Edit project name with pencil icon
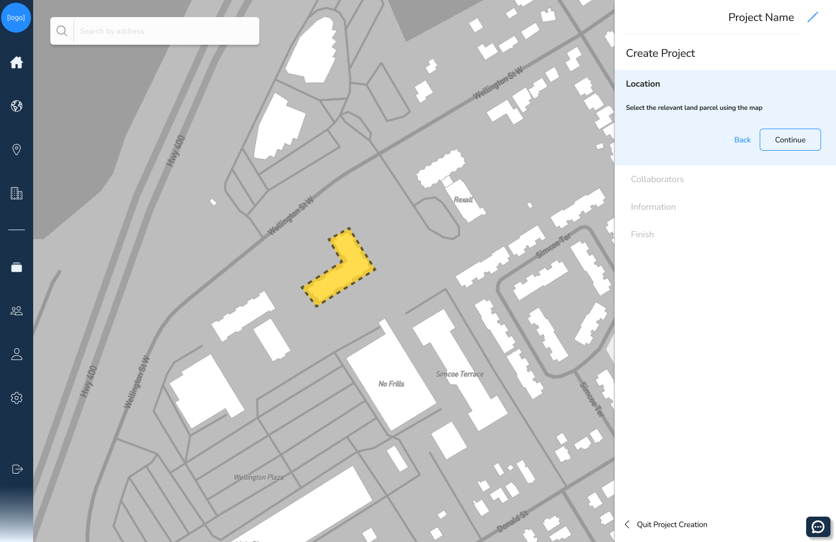The image size is (836, 542). click(x=812, y=18)
